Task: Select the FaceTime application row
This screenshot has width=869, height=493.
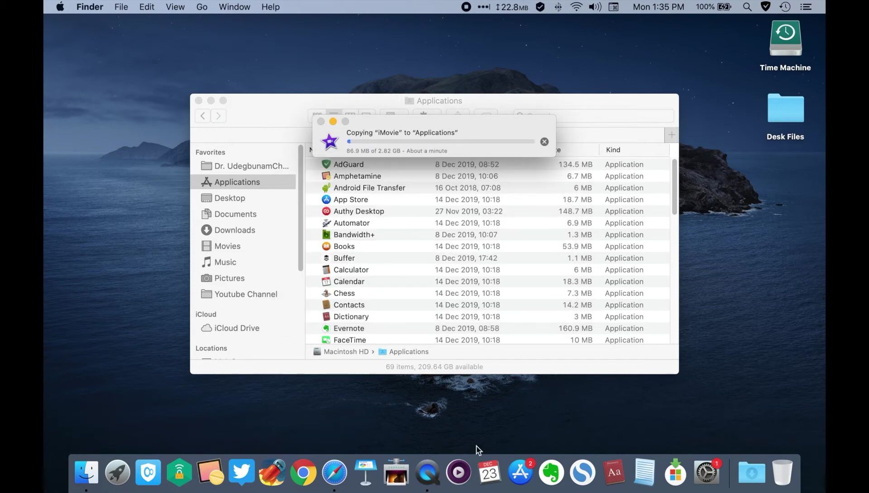Action: click(487, 340)
